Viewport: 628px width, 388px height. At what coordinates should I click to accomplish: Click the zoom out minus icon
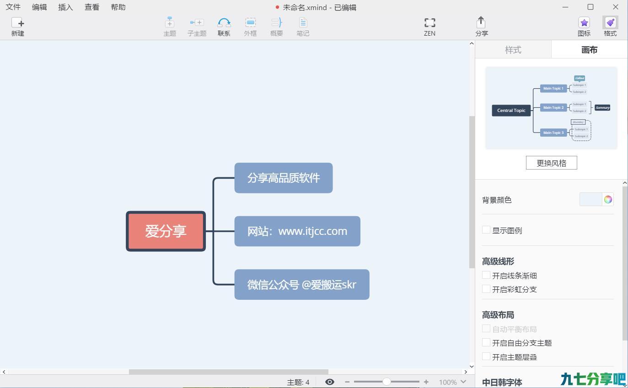tap(347, 382)
